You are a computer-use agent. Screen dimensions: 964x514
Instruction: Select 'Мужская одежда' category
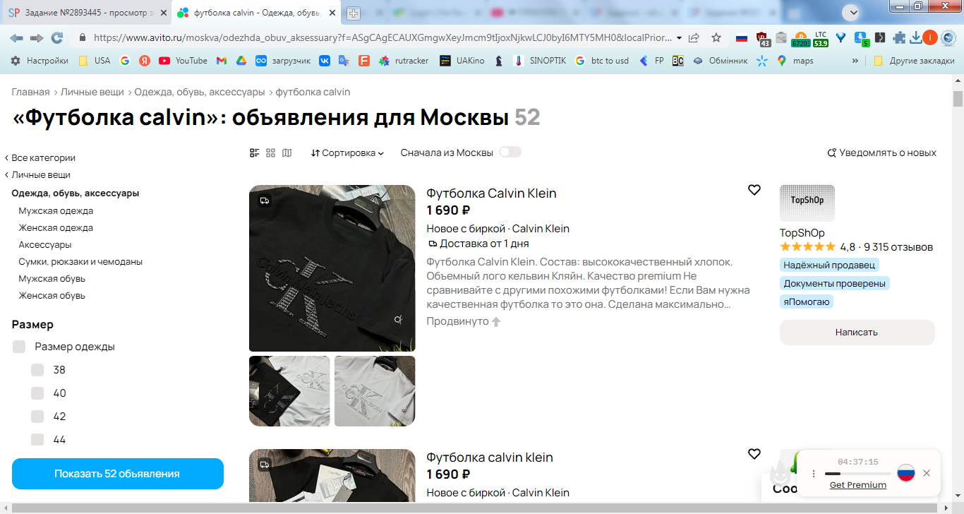click(56, 211)
